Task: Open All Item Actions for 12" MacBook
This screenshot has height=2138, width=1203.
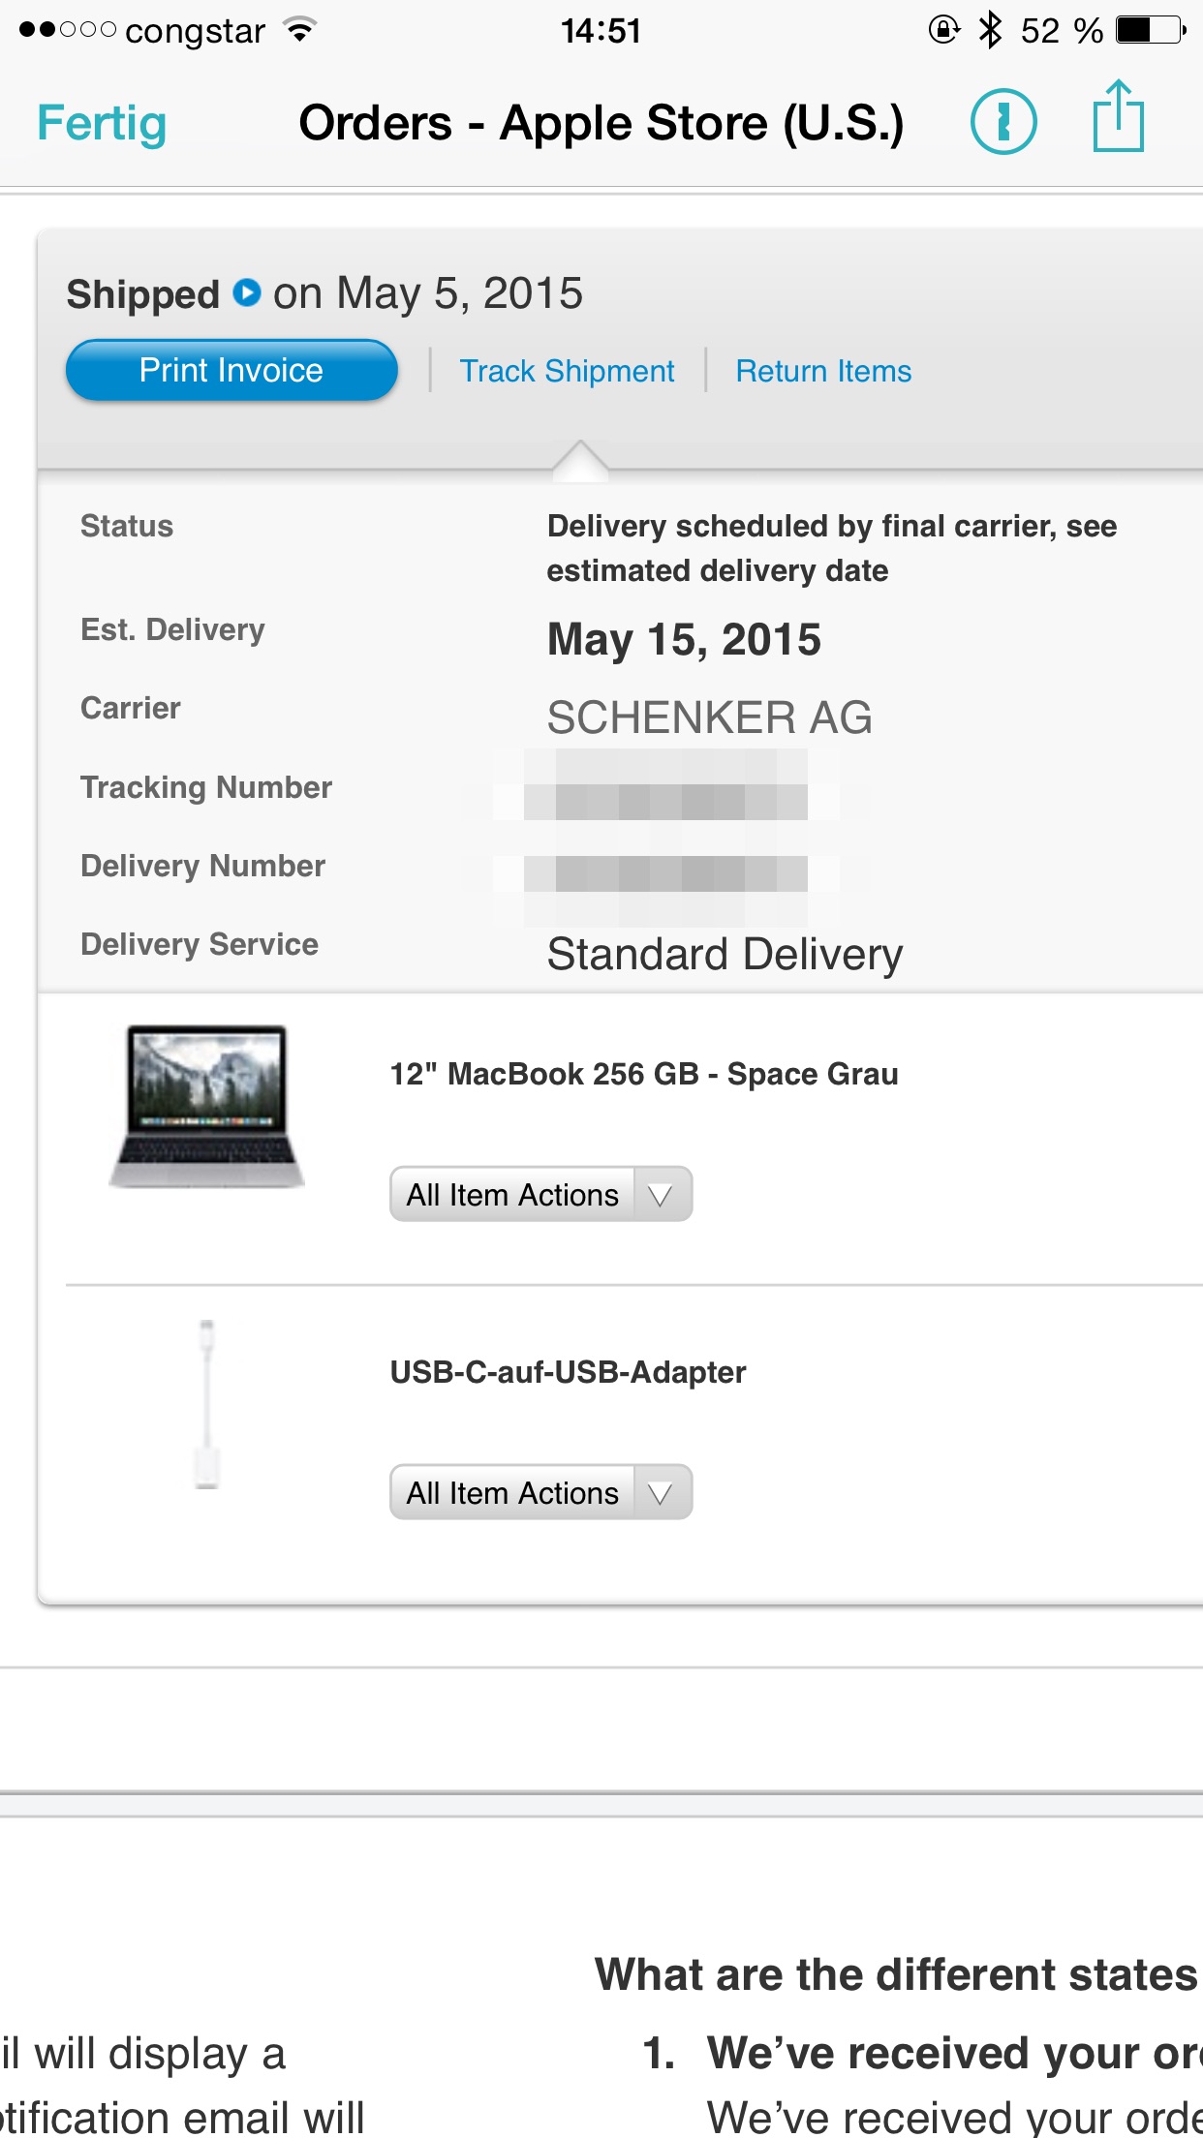Action: pos(540,1195)
